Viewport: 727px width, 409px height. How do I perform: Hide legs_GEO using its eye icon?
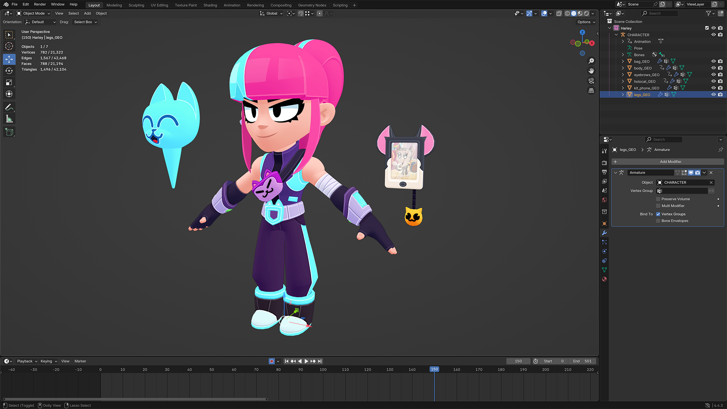[713, 95]
